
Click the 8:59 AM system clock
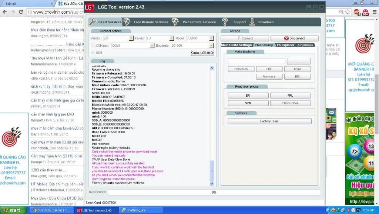(369, 210)
